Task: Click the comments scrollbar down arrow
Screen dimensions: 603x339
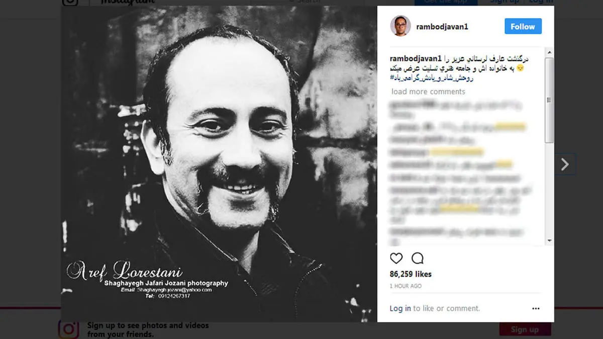Action: coord(549,241)
